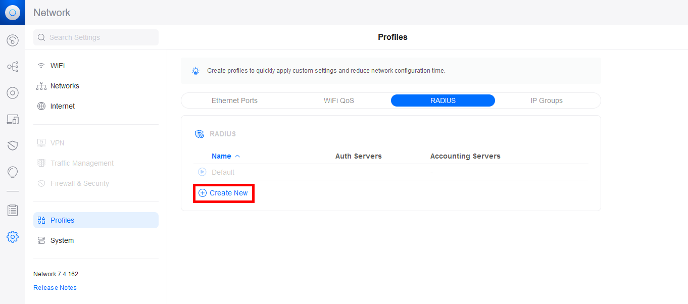Click the Create New button
The width and height of the screenshot is (688, 304).
pos(223,193)
